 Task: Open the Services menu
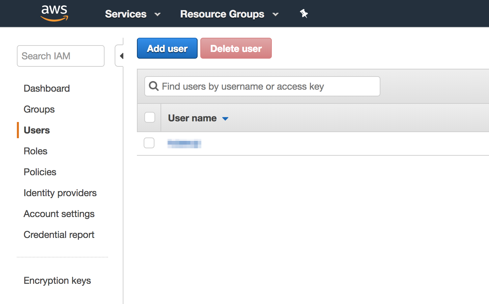coord(126,14)
